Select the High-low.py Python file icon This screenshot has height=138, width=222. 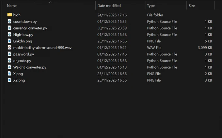click(x=9, y=34)
